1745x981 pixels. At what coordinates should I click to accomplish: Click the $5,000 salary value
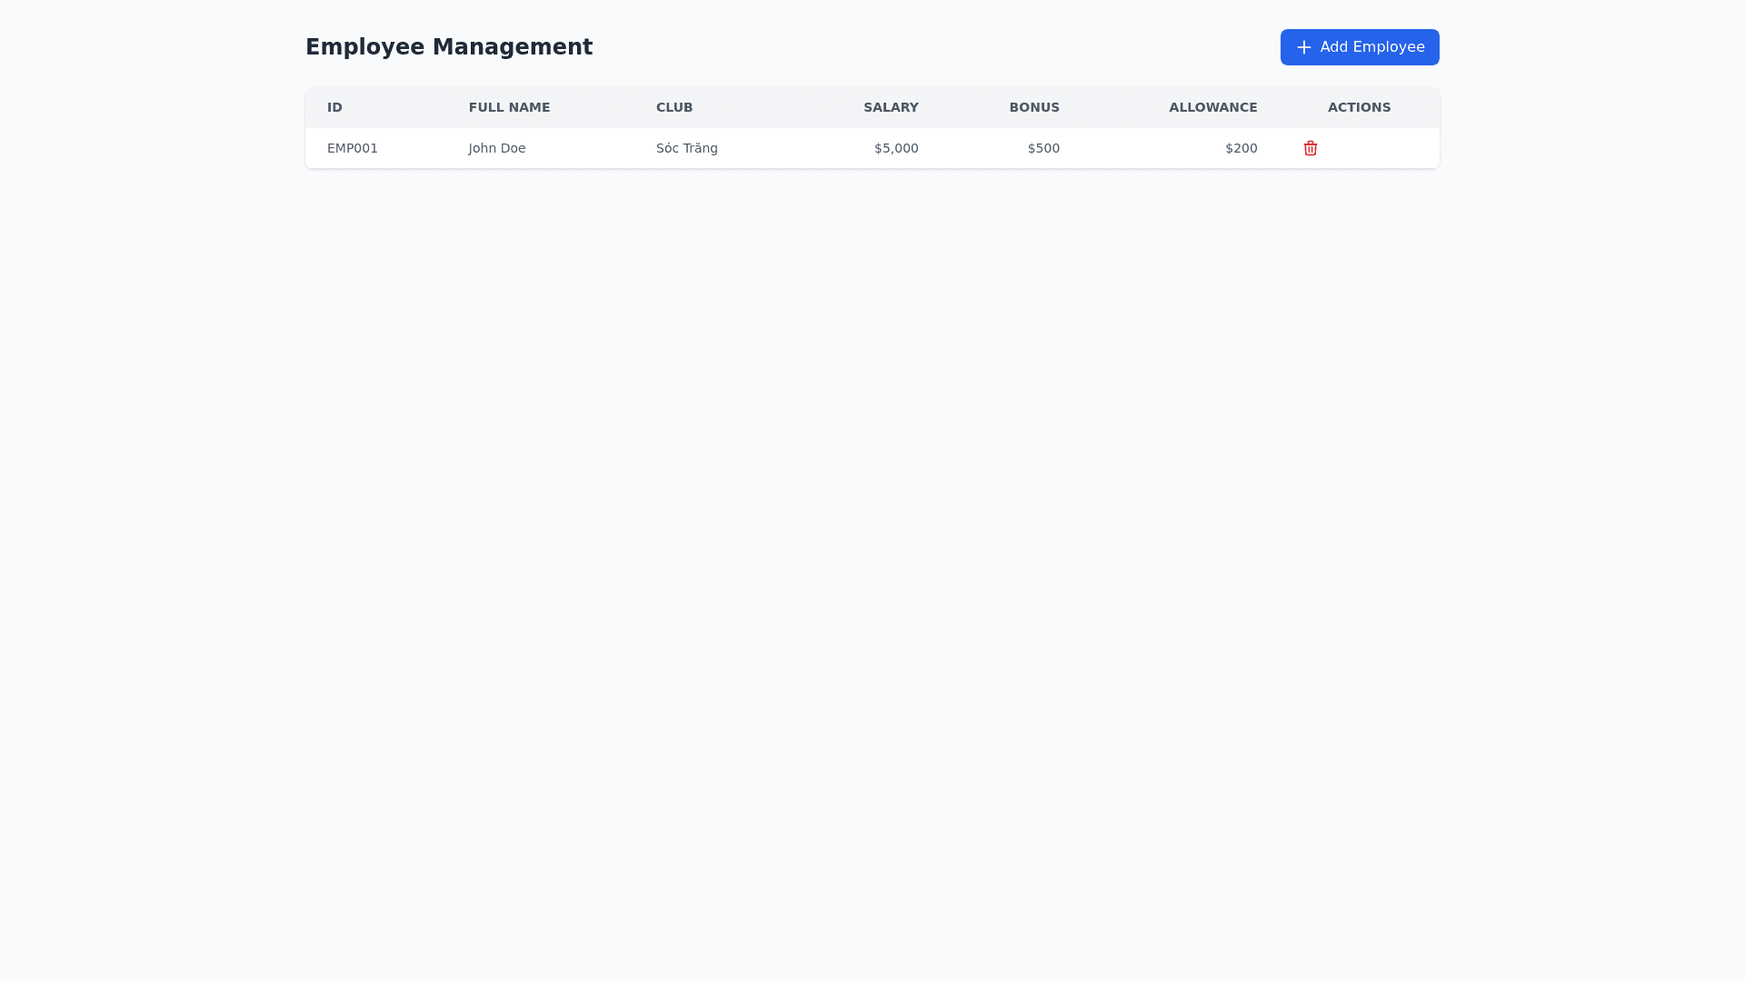[896, 148]
